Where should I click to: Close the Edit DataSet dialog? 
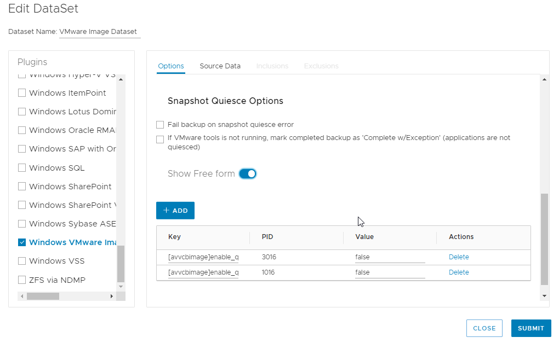[x=484, y=328]
